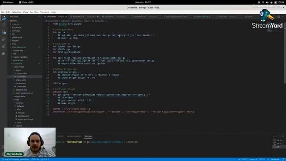
Task: Expand the gitlab-tools folder
Action: click(x=17, y=37)
